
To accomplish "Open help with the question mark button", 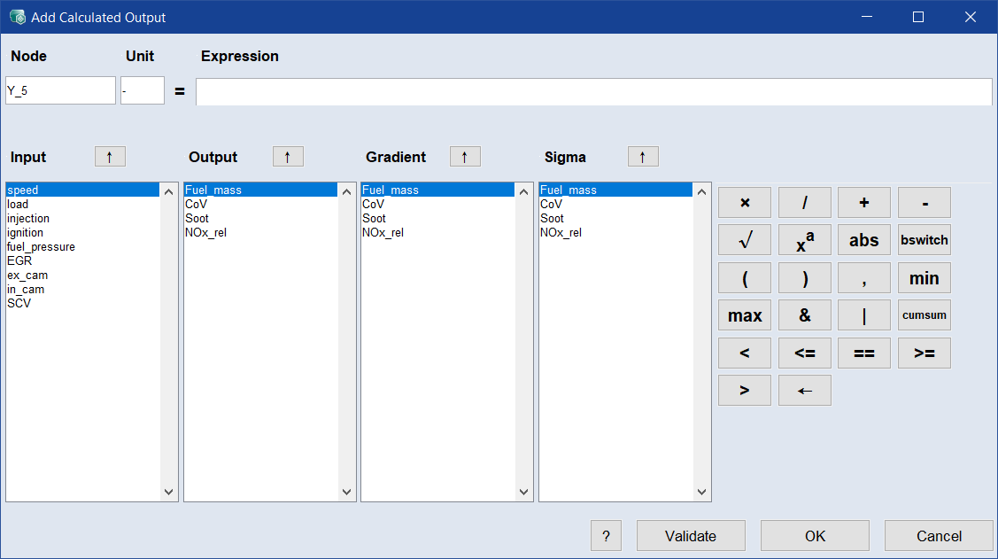I will pos(606,536).
